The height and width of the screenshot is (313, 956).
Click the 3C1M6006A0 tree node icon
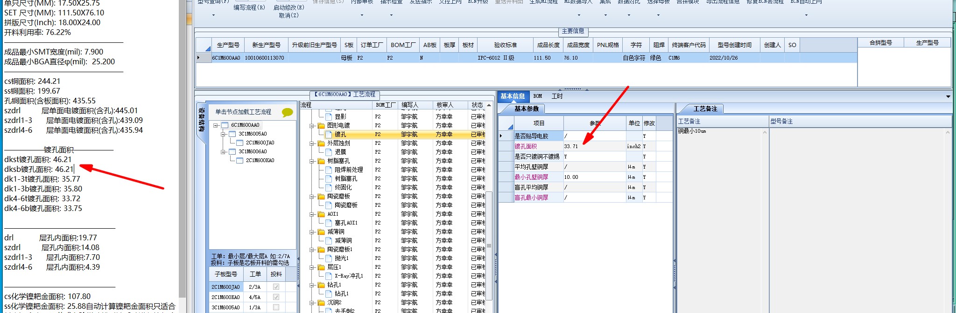coord(232,151)
